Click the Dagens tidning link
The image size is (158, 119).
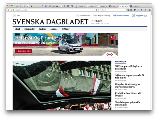point(104,16)
